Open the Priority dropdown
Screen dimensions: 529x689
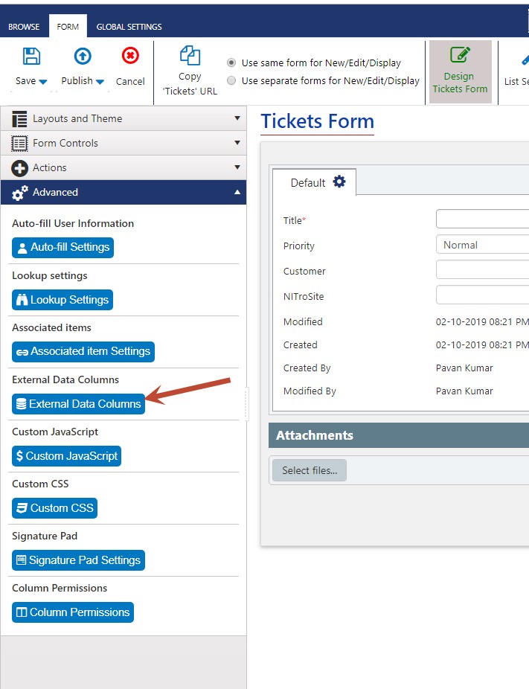[x=482, y=244]
